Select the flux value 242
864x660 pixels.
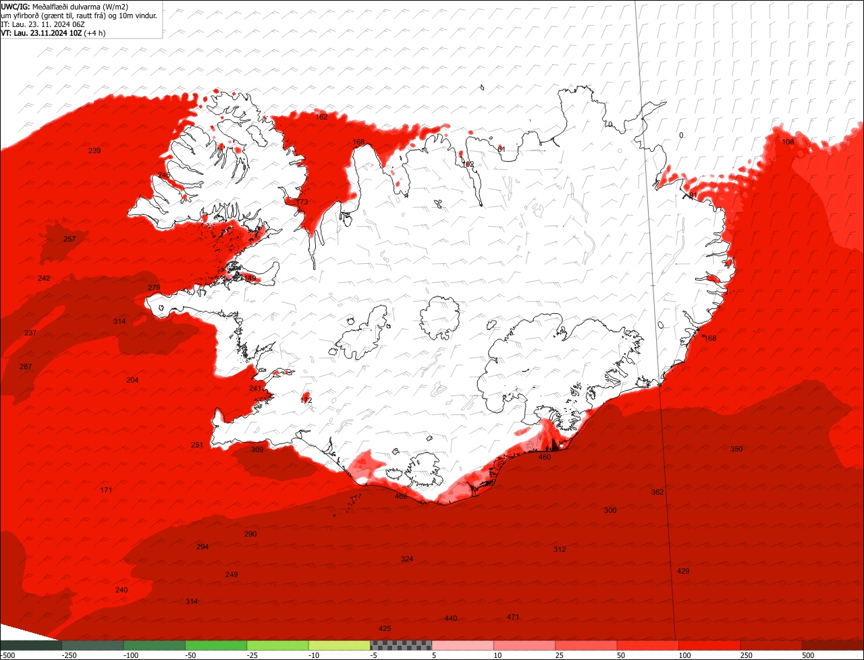coord(44,278)
